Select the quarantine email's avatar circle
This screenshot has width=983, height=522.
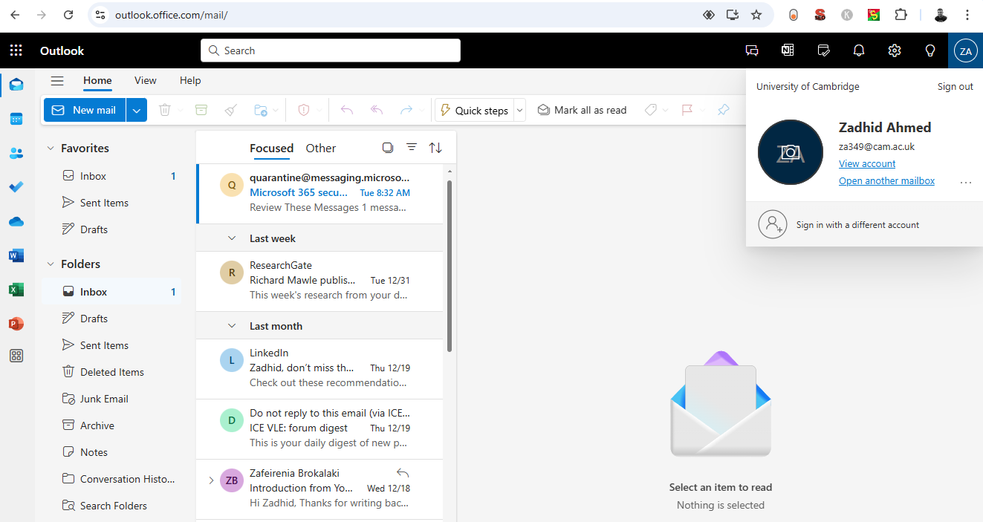tap(231, 184)
